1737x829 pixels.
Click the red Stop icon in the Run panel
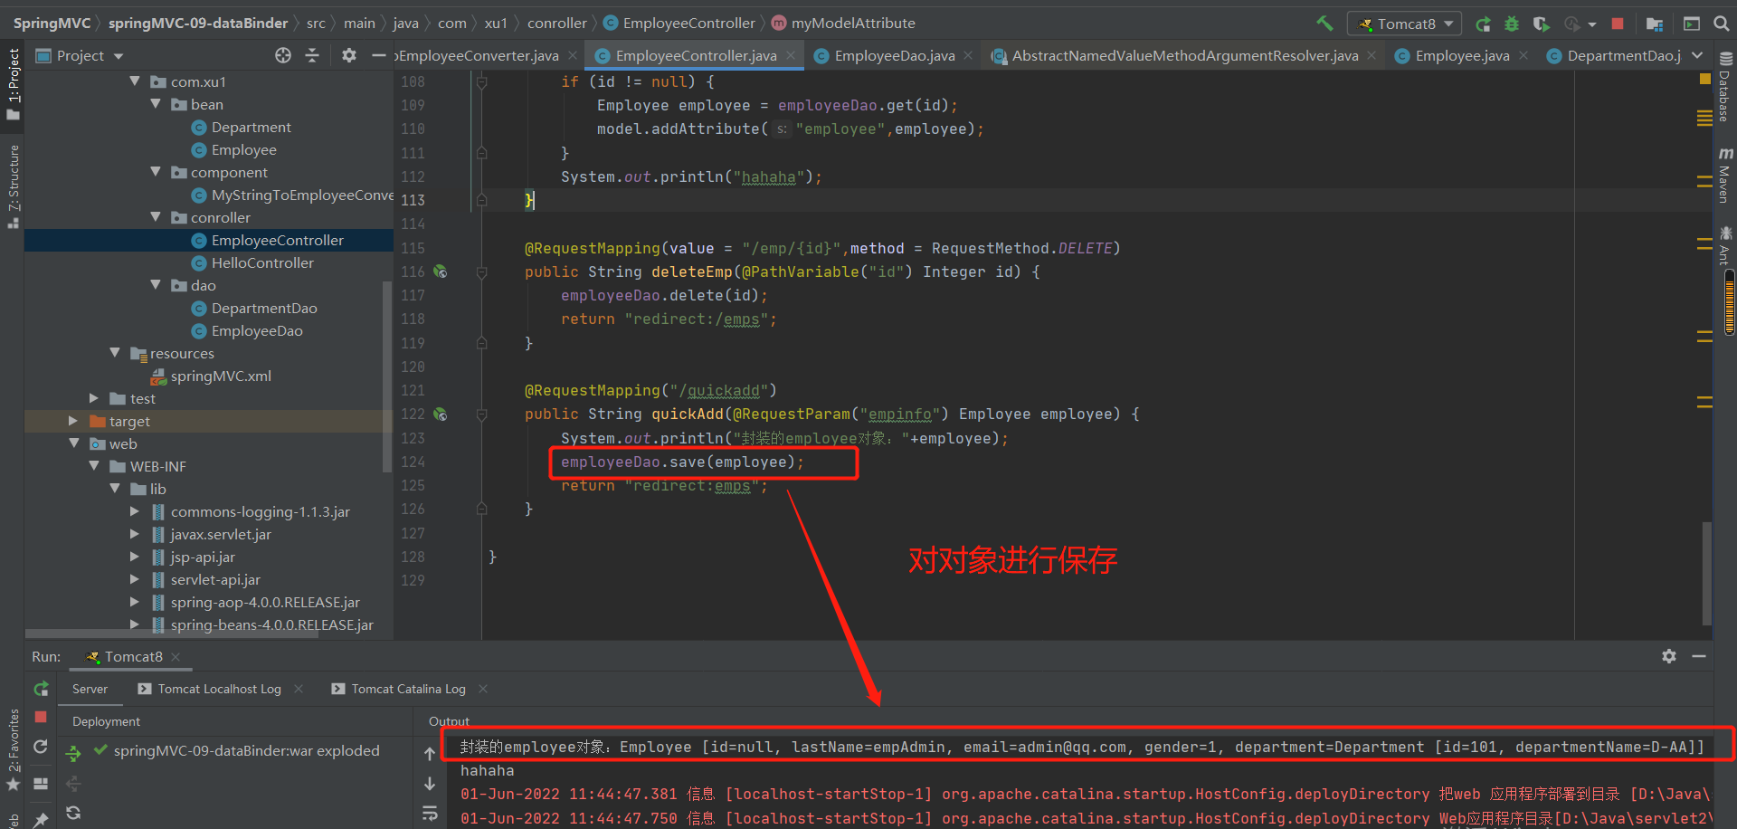pos(41,717)
